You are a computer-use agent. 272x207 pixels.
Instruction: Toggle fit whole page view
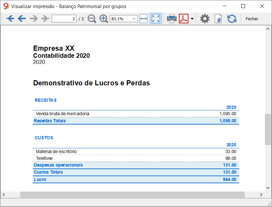(155, 19)
